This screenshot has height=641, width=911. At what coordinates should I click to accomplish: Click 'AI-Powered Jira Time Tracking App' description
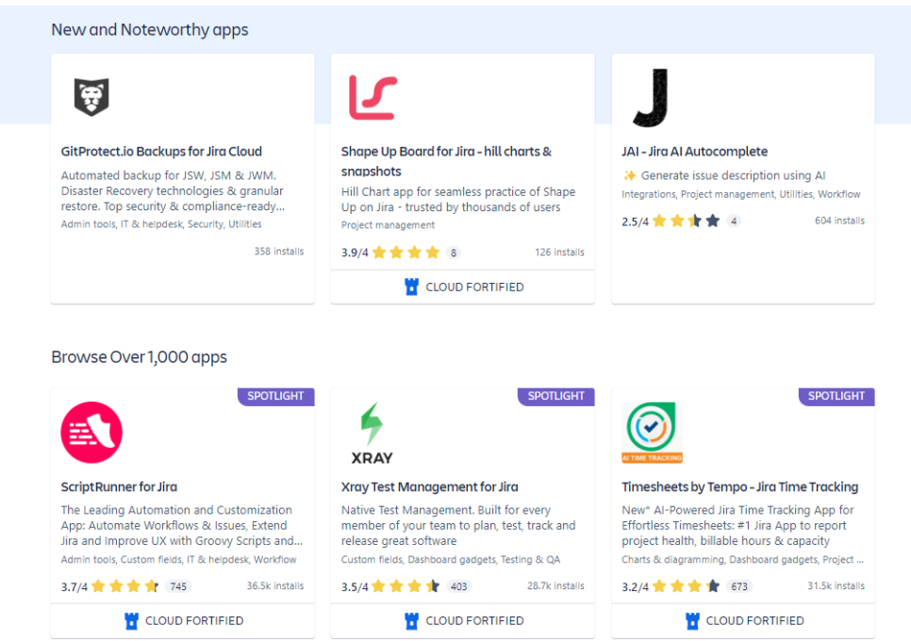click(x=737, y=525)
